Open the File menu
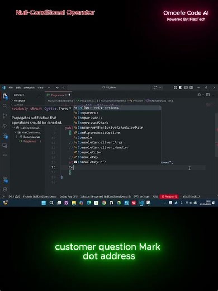The height and width of the screenshot is (291, 218). click(x=11, y=88)
